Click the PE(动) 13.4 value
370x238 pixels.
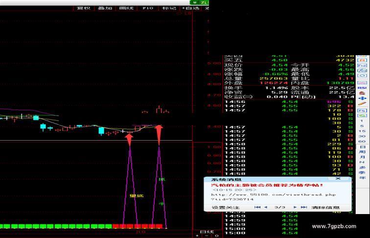[347, 97]
